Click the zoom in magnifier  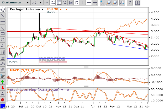coord(115,3)
